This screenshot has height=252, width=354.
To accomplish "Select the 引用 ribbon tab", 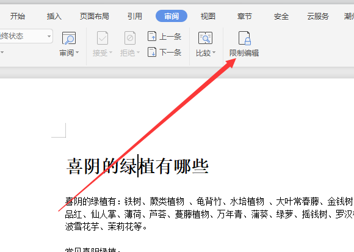I will (x=135, y=17).
